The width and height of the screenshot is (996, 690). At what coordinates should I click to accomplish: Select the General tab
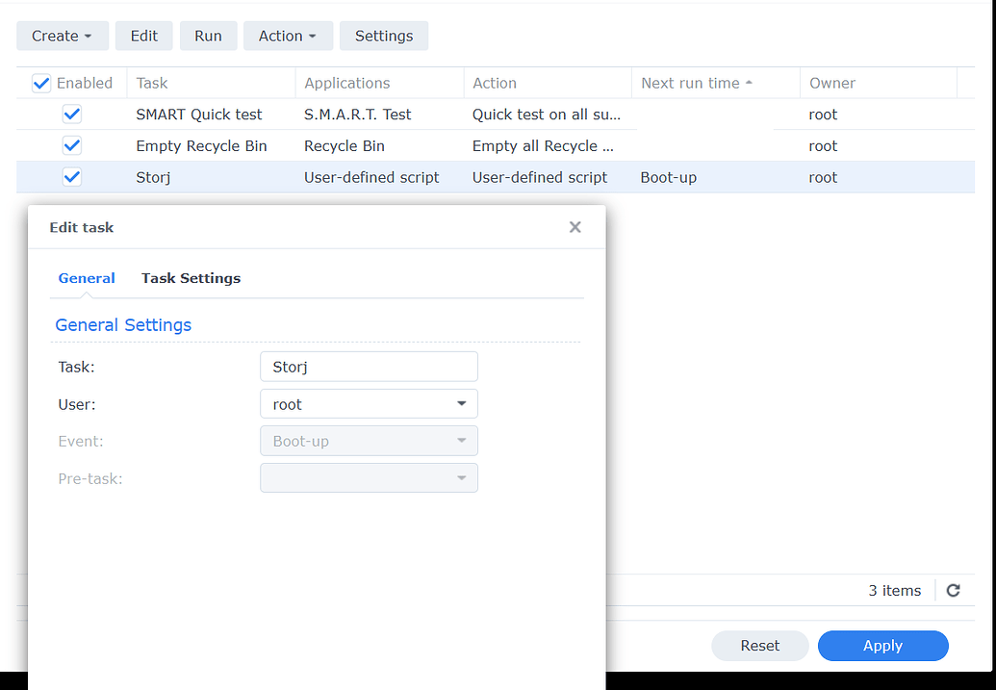tap(87, 278)
